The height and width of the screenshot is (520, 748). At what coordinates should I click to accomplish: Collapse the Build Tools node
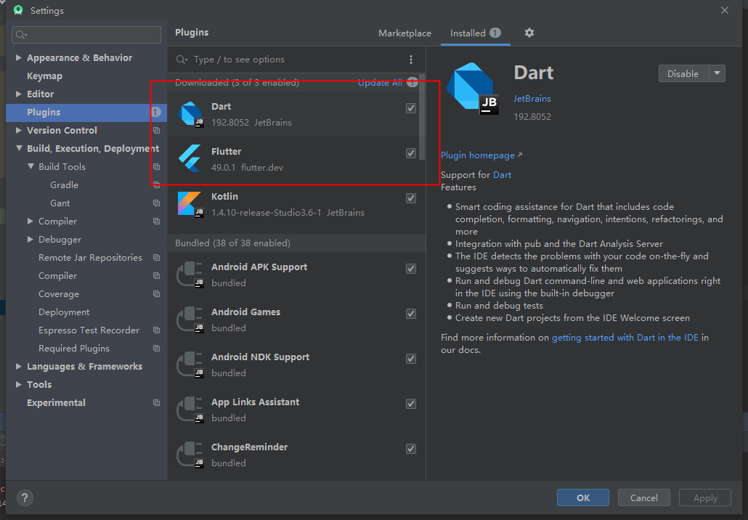31,166
